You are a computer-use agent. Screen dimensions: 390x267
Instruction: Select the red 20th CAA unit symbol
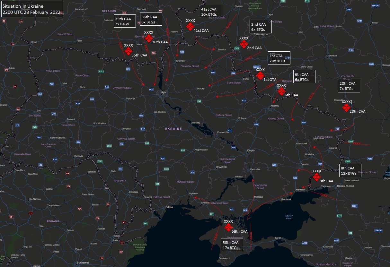pos(346,108)
